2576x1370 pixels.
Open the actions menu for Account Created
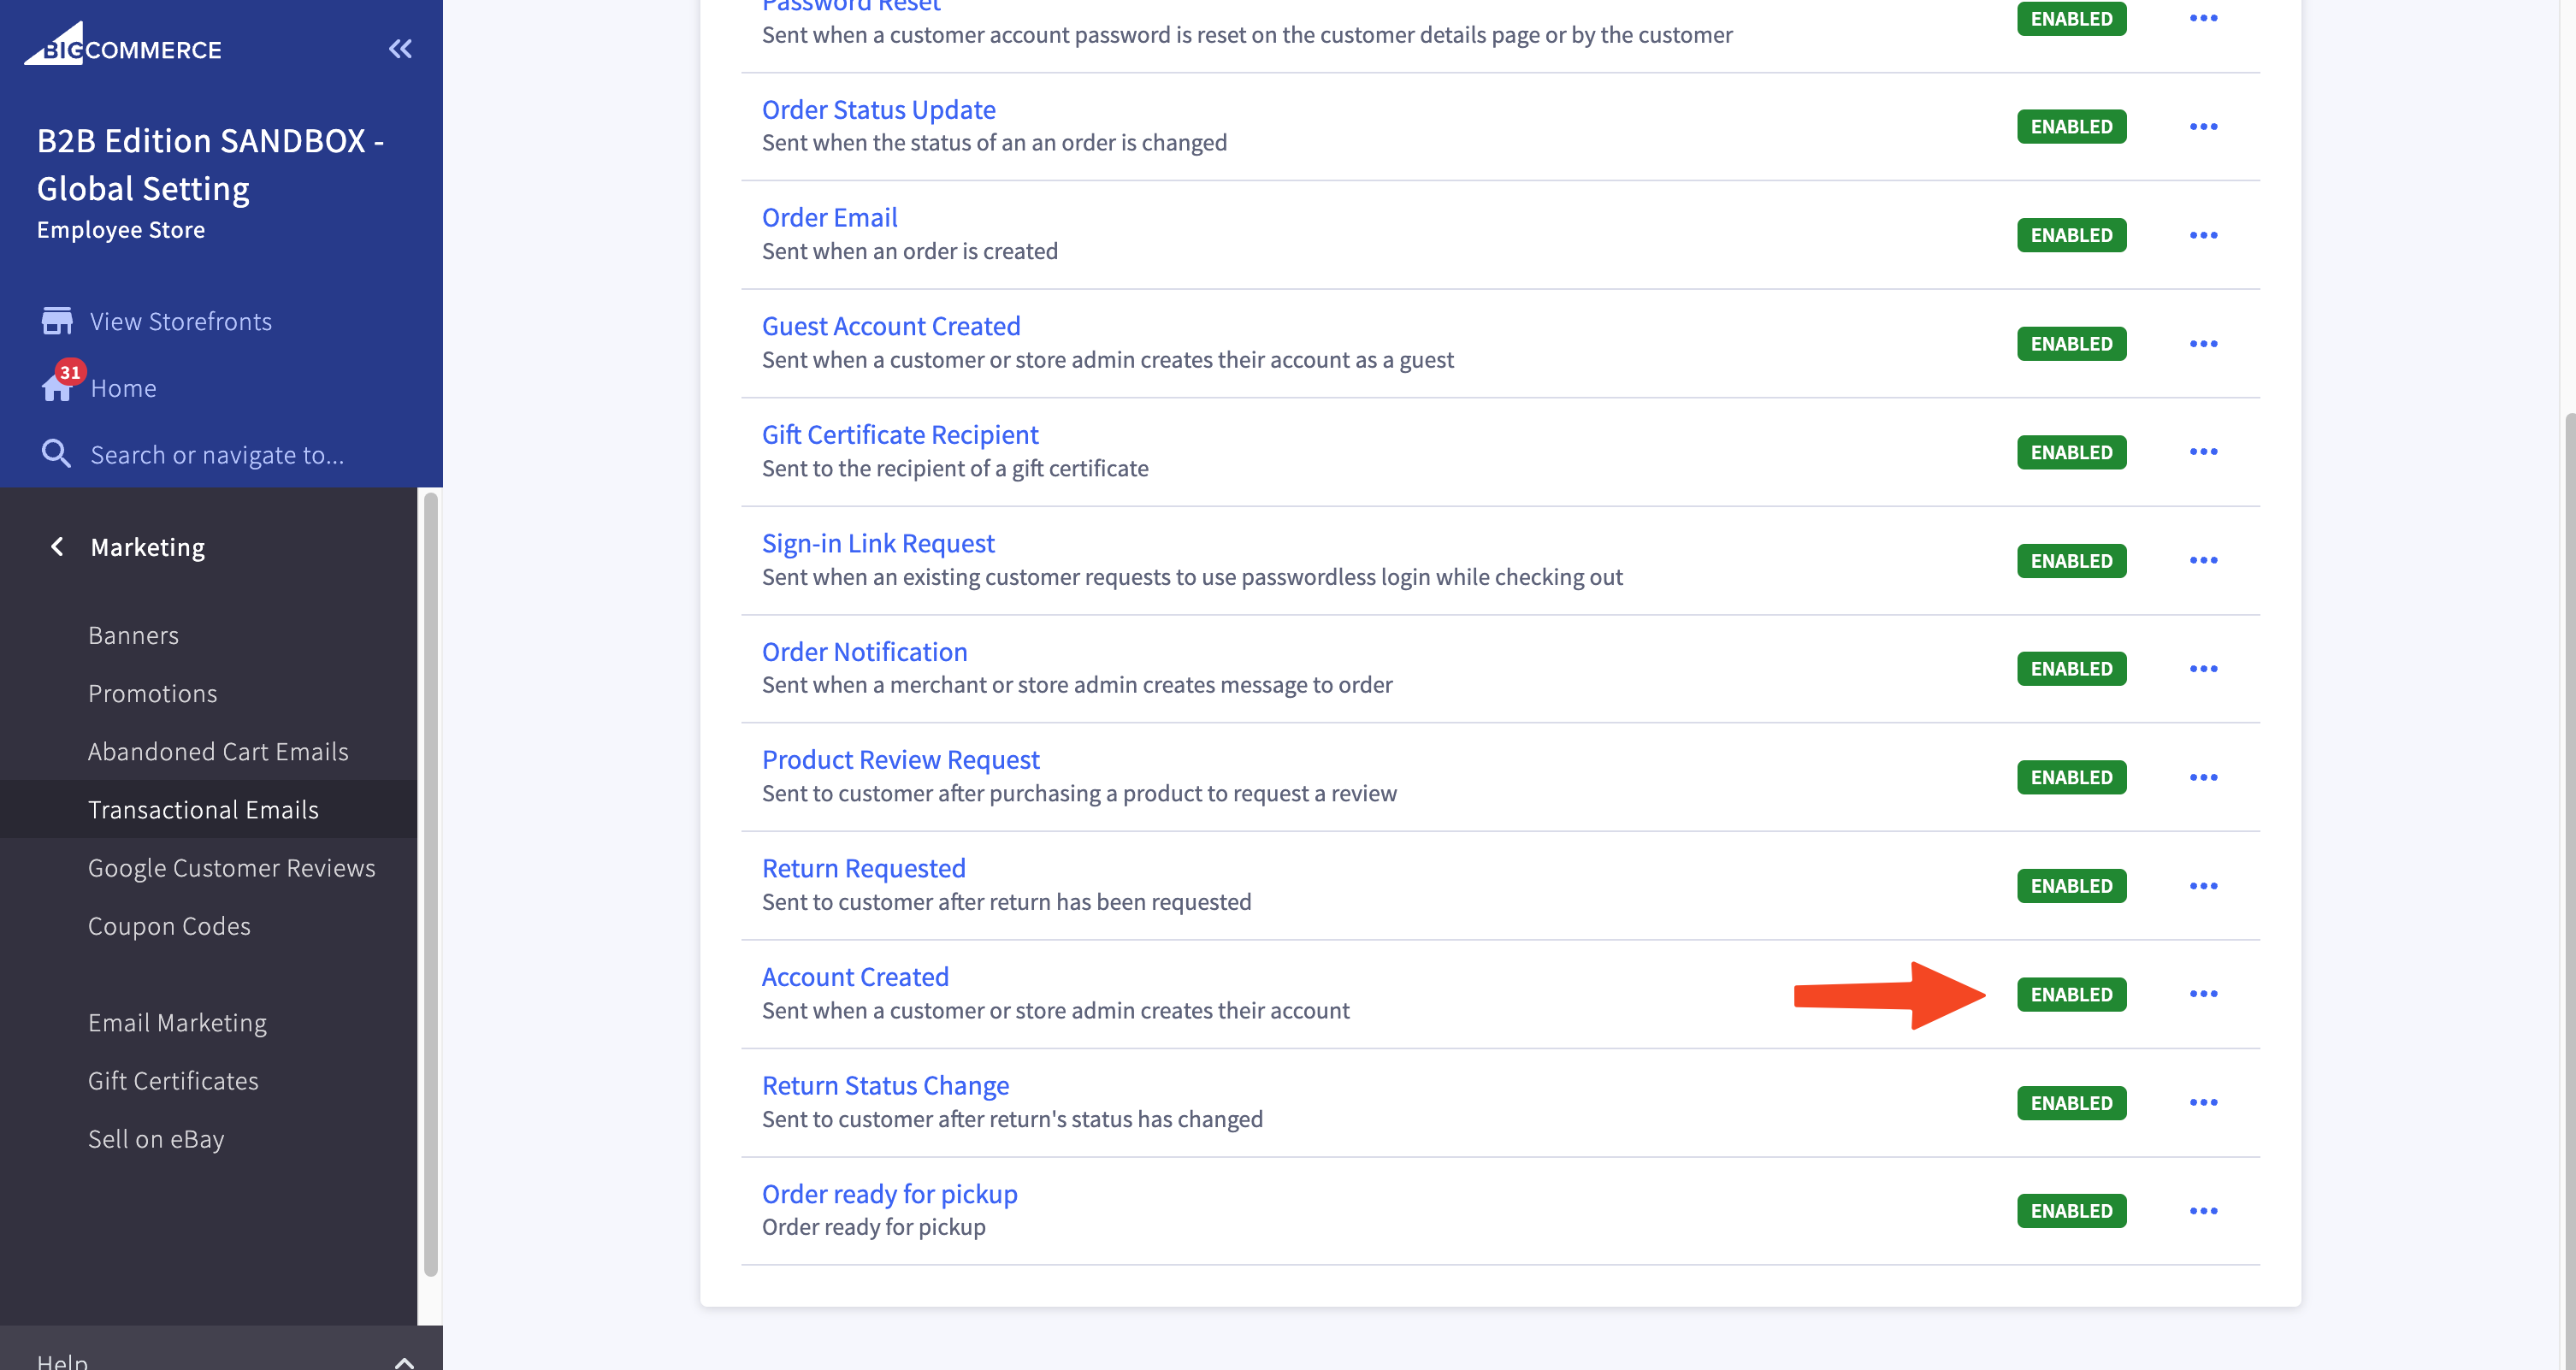[2203, 994]
